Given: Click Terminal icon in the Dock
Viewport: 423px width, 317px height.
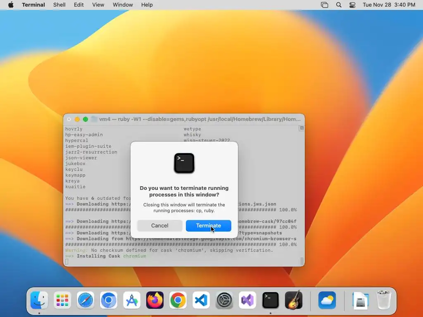Looking at the screenshot, I should (x=271, y=300).
